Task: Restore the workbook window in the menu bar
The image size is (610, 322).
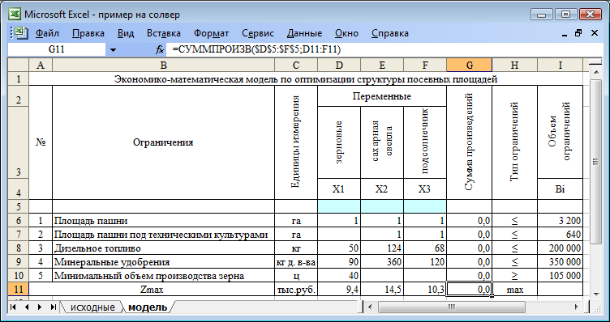Action: [x=579, y=33]
